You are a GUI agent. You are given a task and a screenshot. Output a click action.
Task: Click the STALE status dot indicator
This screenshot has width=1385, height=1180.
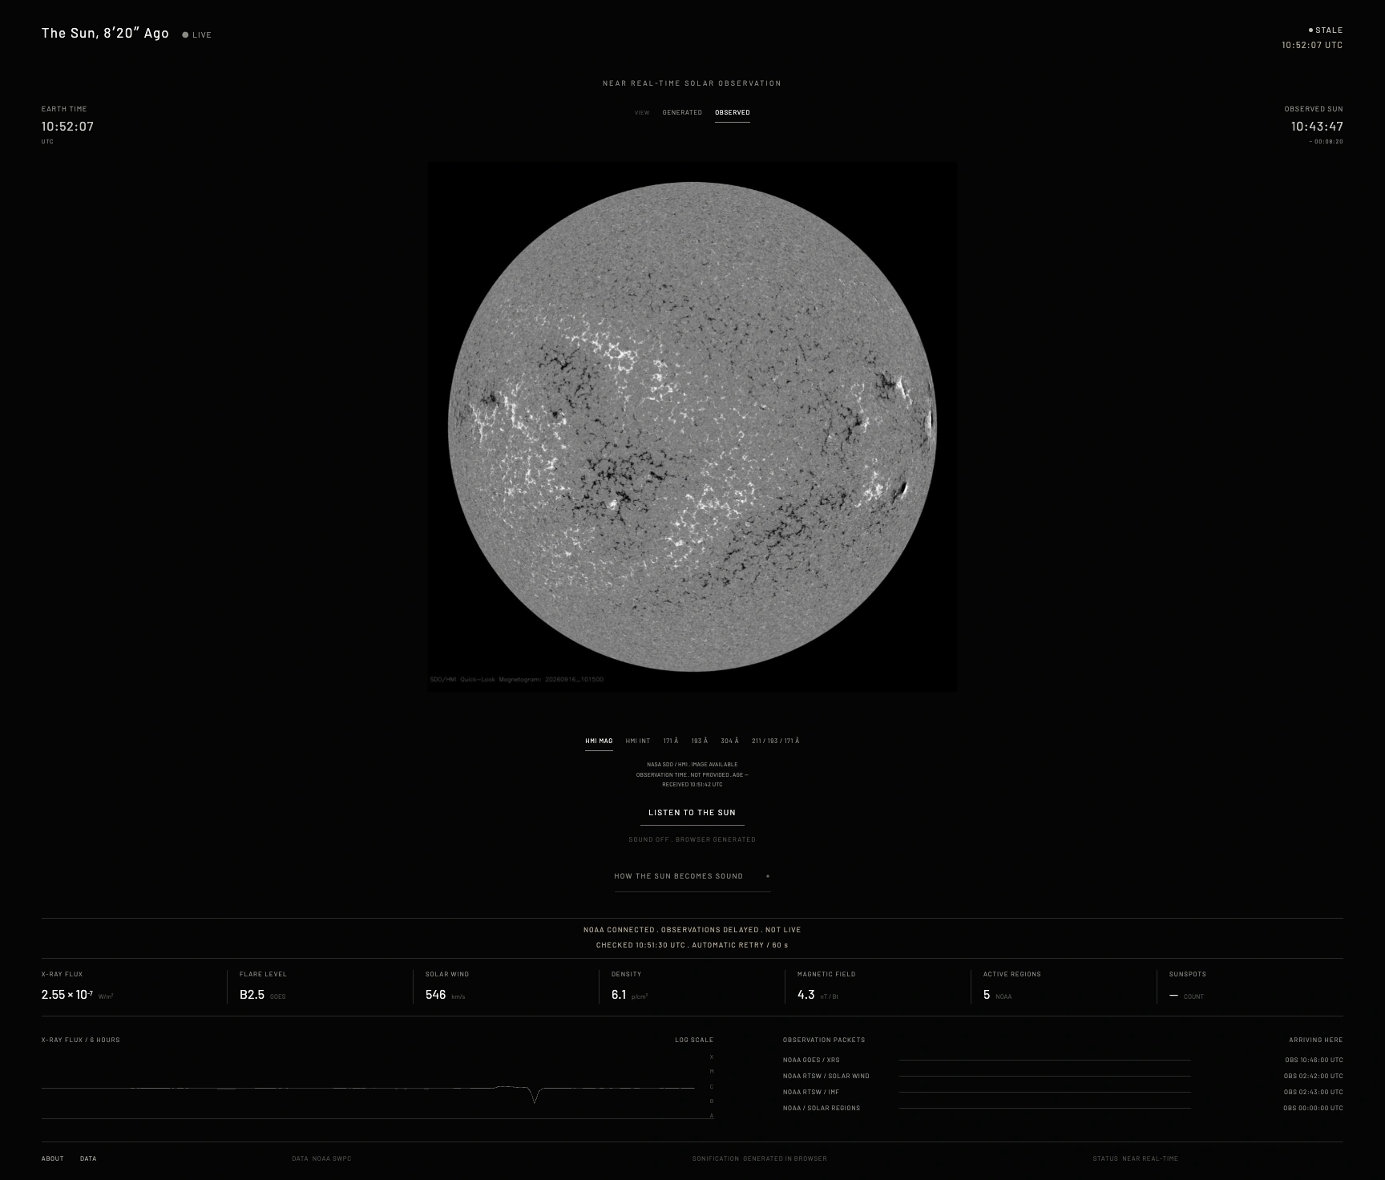point(1310,30)
